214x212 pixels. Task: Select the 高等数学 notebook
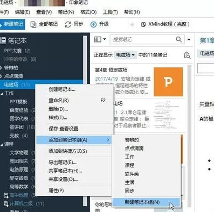coord(19,187)
